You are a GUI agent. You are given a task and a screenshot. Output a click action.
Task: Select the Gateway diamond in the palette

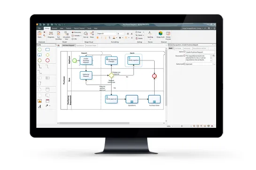point(47,55)
